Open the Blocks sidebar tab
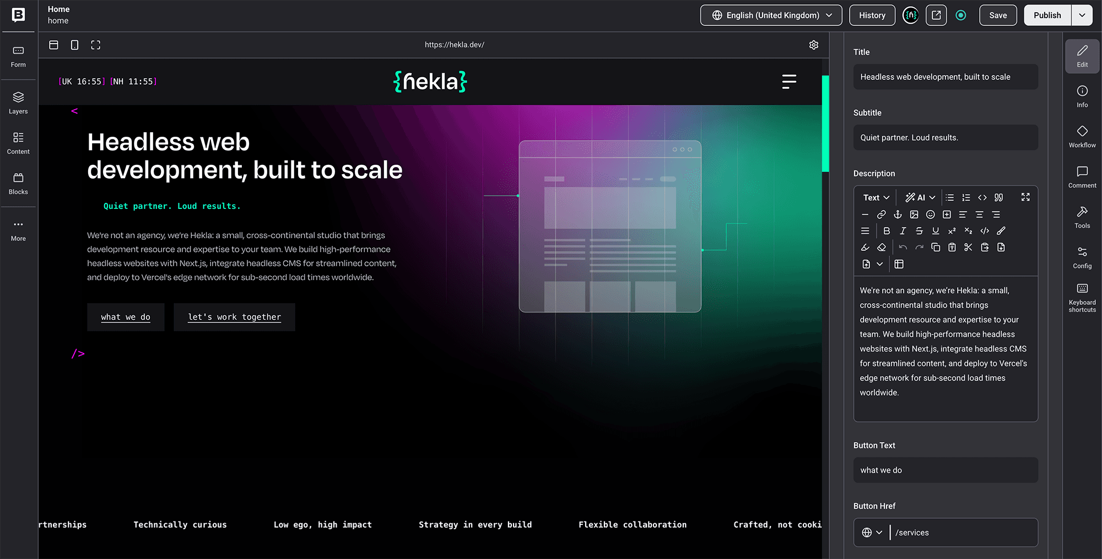 (18, 184)
